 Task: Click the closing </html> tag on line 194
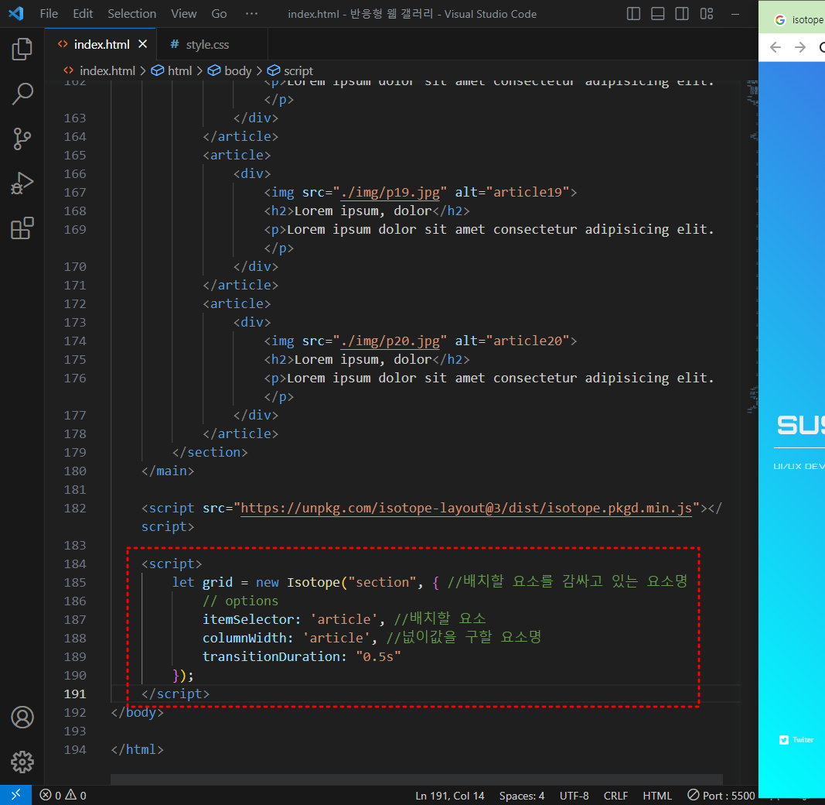coord(138,750)
